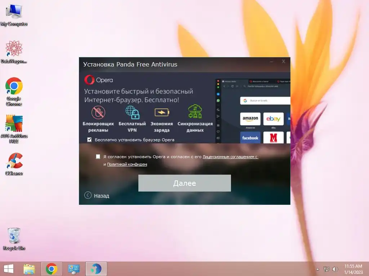The image size is (369, 276).
Task: Click the Opera logo in installer
Action: coord(99,80)
